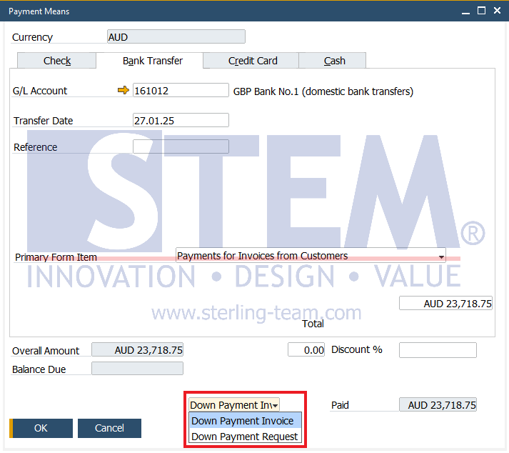
Task: Click the Reference label
Action: [x=36, y=147]
